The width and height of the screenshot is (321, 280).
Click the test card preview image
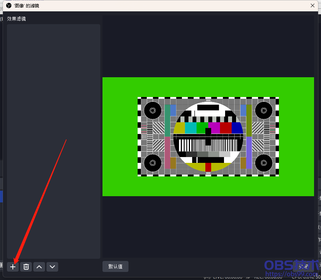click(208, 137)
